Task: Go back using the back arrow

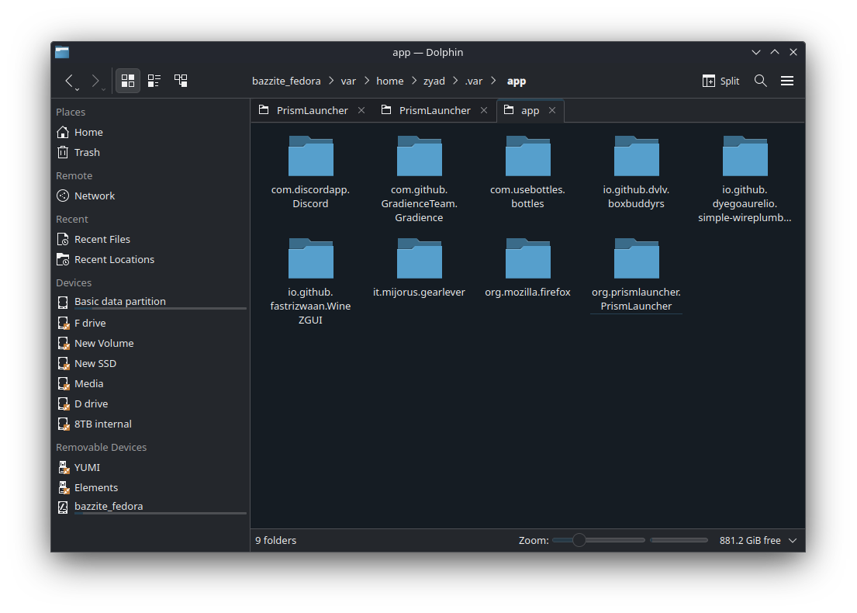Action: click(x=69, y=81)
